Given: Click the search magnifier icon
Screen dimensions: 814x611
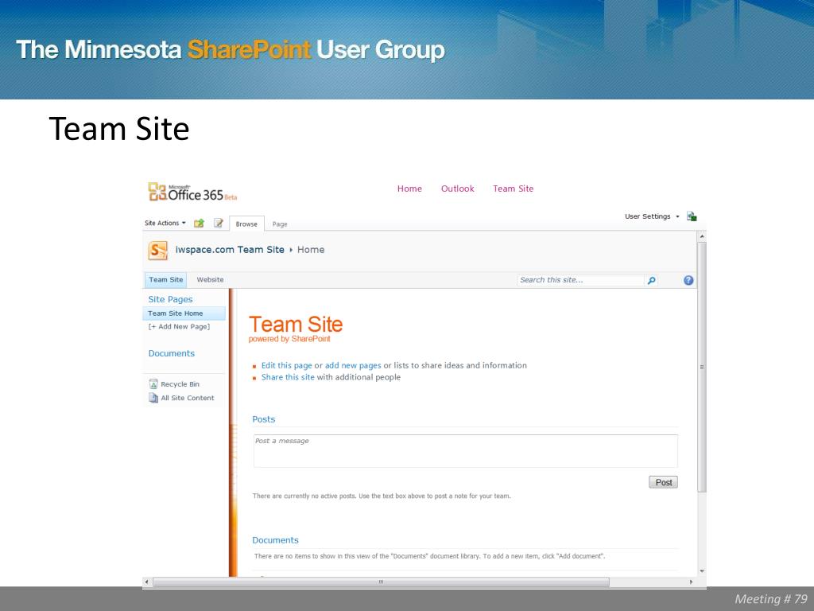Looking at the screenshot, I should point(651,281).
